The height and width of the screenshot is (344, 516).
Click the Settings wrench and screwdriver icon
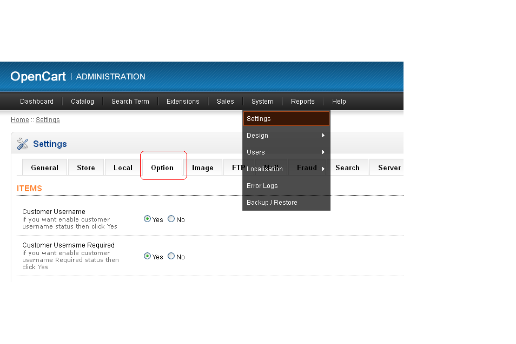[x=23, y=144]
